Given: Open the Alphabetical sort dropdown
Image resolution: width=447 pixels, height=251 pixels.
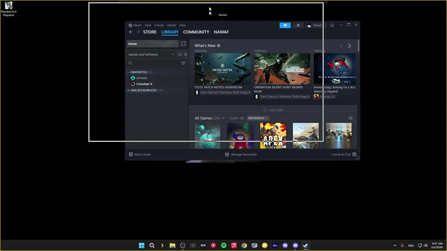Looking at the screenshot, I should 258,118.
